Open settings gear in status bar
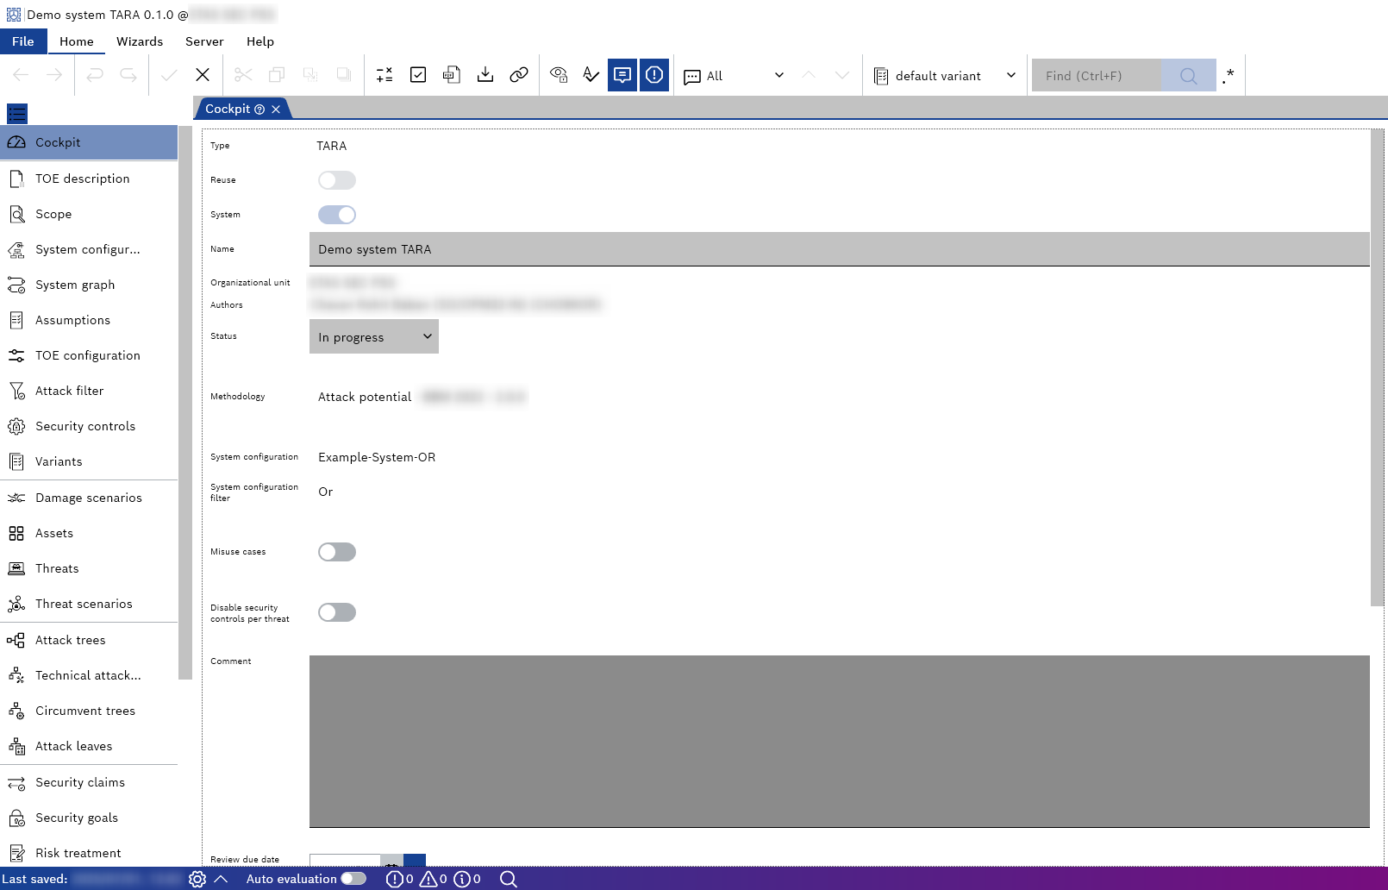The width and height of the screenshot is (1388, 890). (197, 879)
